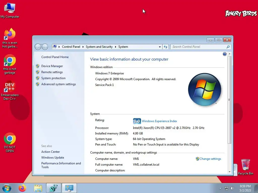Click the 'VM1.collabnet.local' full computer name

point(146,165)
